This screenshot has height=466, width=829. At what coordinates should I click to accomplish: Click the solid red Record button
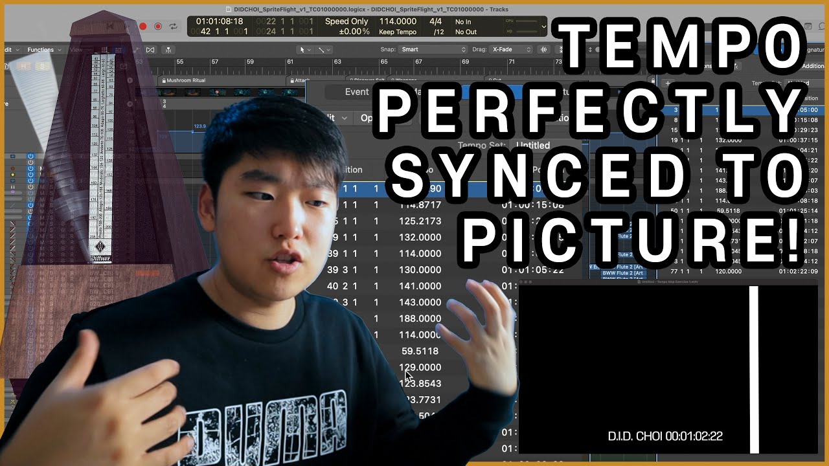tap(143, 27)
